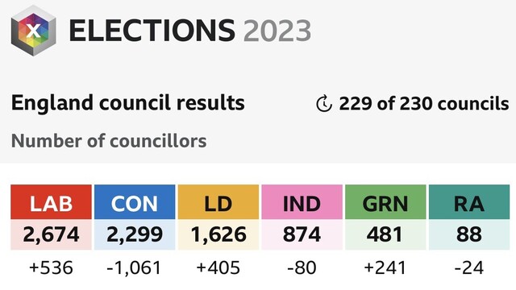Click Conservative's 2,299 councillor count
This screenshot has height=290, width=516.
(x=135, y=234)
